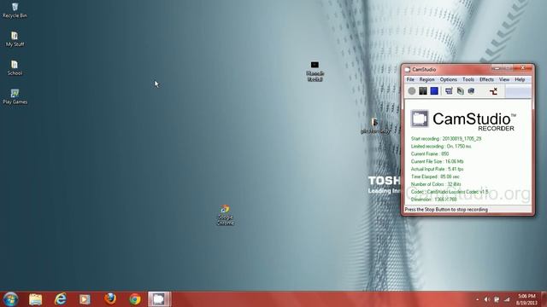The height and width of the screenshot is (307, 547).
Task: Select the My Stuff desktop folder
Action: click(x=15, y=39)
